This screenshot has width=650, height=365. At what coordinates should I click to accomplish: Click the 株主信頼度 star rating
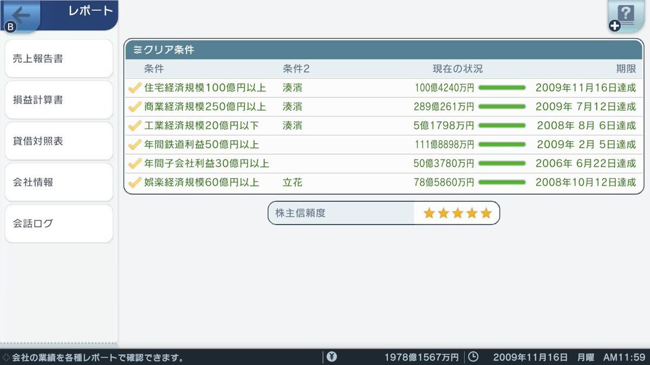point(458,213)
